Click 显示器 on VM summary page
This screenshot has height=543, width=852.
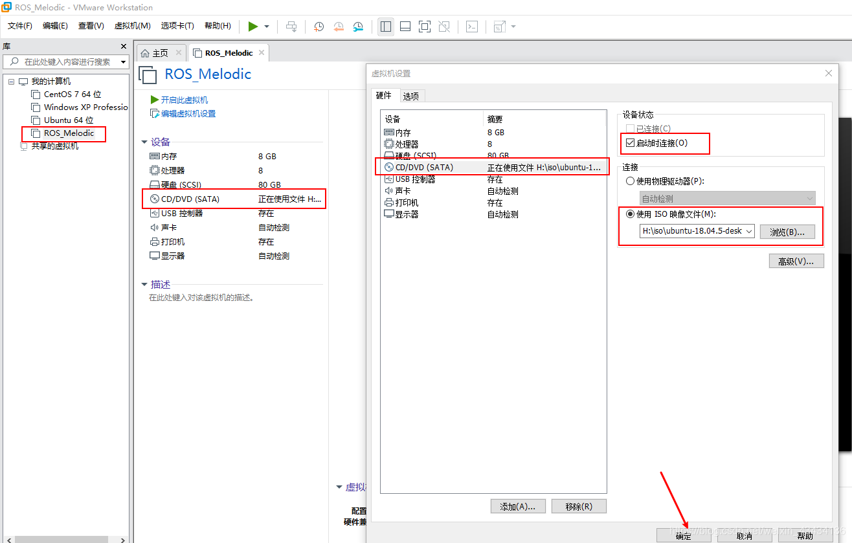(x=167, y=256)
